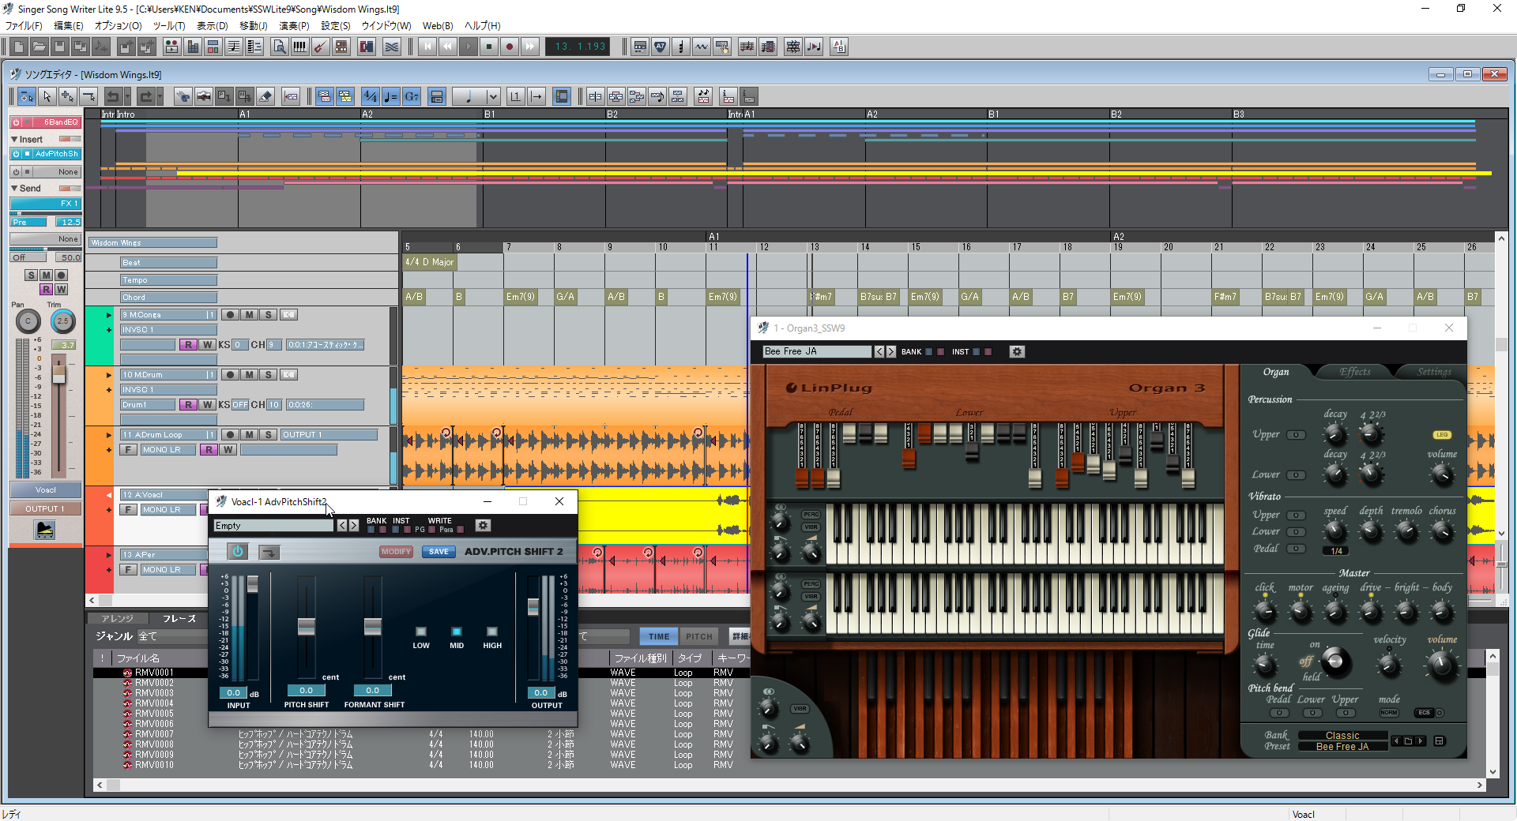Screen dimensions: 1517x821
Task: Expand the 9 M:Conga track arrow
Action: click(x=109, y=315)
